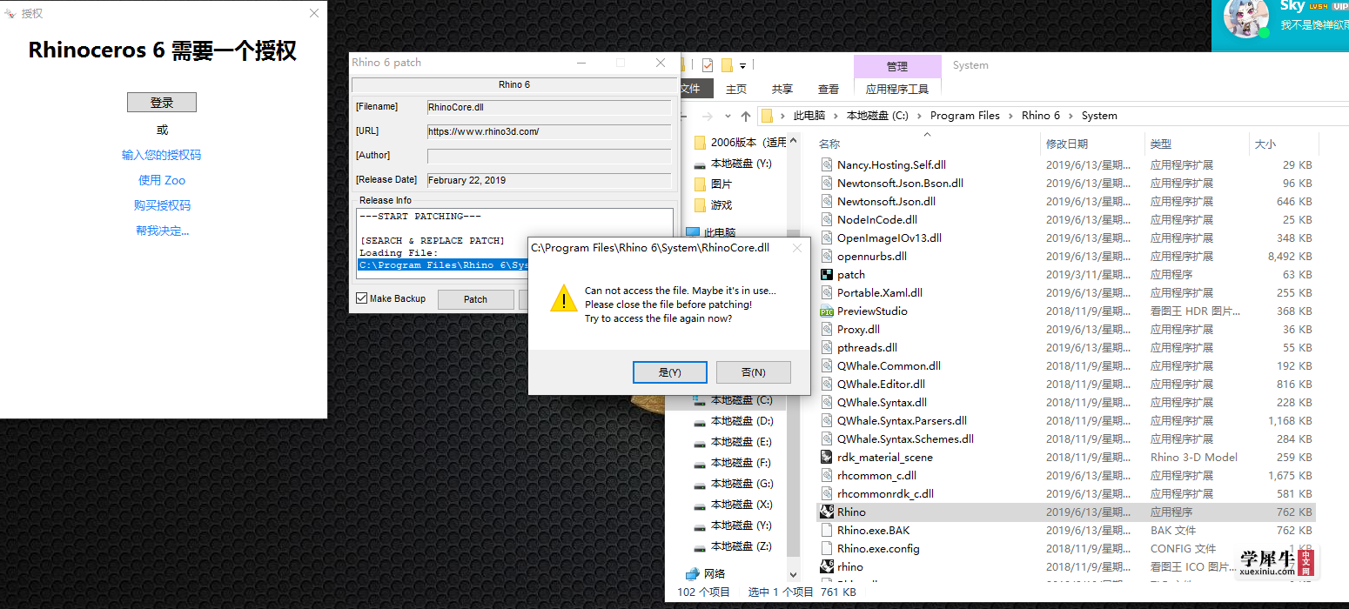Click the 网络 network icon
Screen dimensions: 1349x609
point(693,573)
